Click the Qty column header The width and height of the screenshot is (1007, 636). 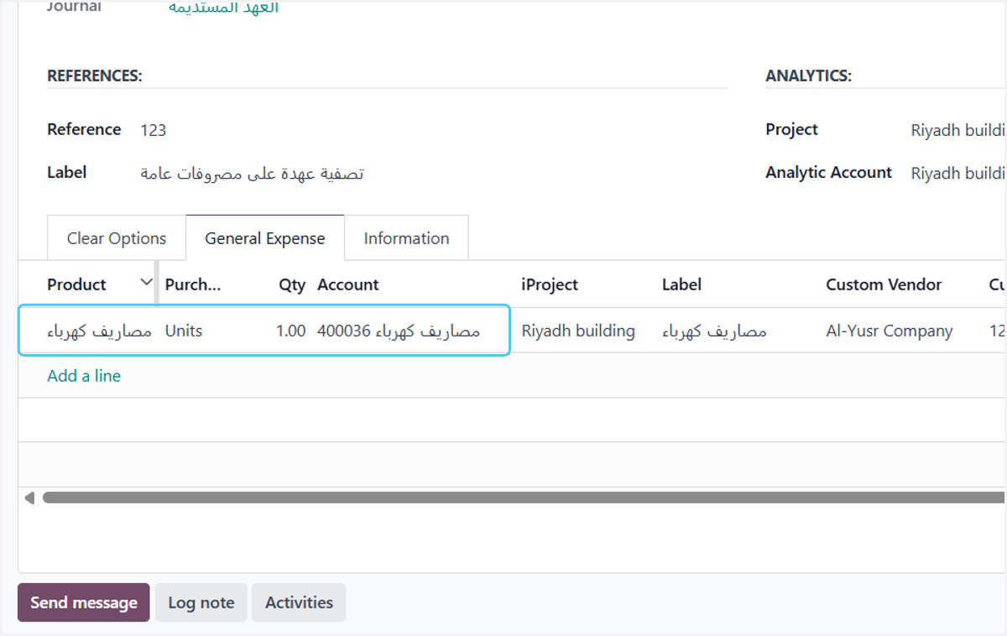[292, 284]
